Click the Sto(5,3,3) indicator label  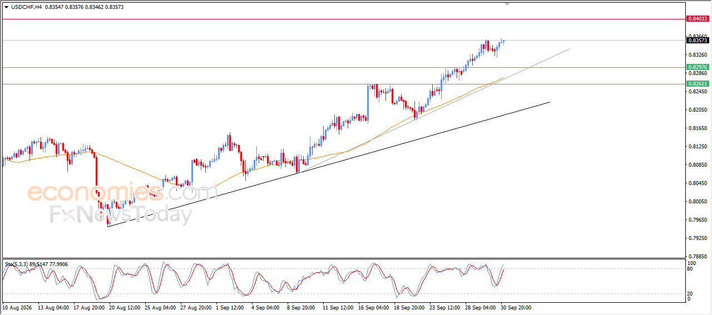pos(37,264)
